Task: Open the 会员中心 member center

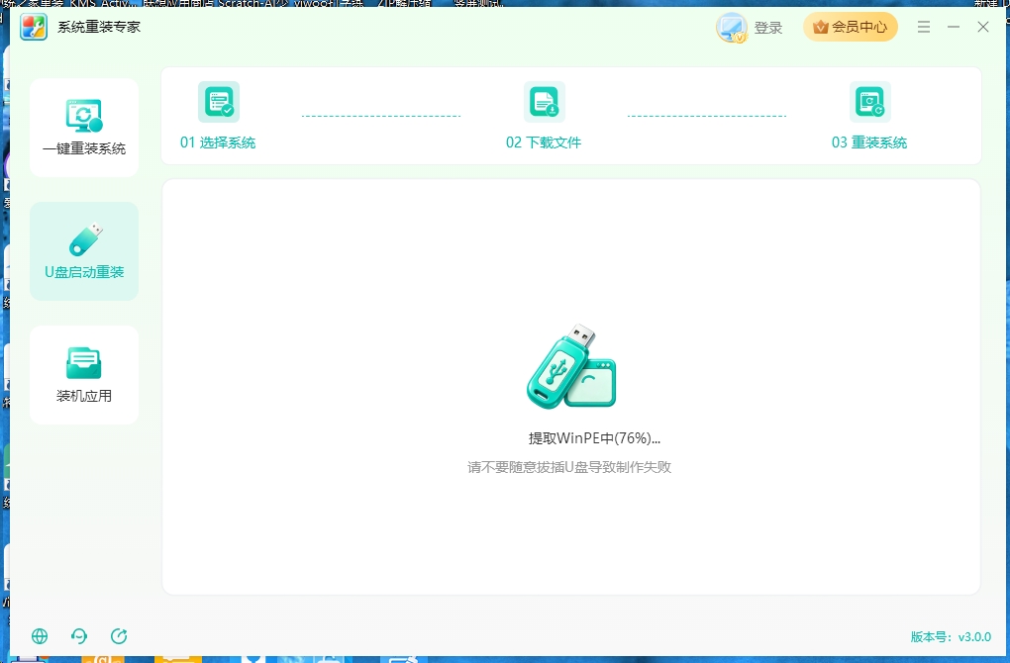Action: 851,27
